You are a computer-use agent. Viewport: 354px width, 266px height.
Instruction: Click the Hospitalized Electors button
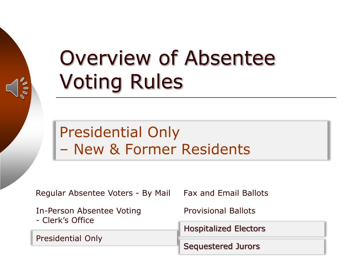point(252,229)
